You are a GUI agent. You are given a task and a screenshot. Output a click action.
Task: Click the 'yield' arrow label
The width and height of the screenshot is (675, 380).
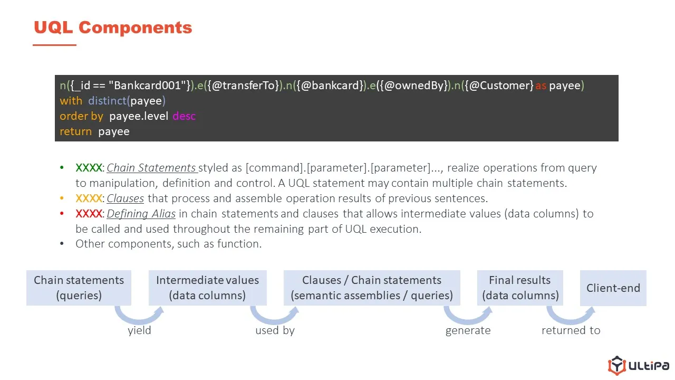139,330
